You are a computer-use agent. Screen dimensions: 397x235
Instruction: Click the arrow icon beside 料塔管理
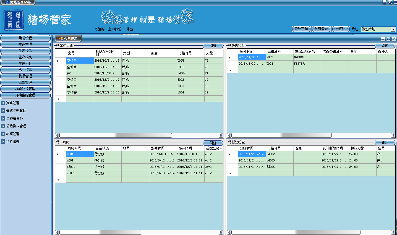pyautogui.click(x=3, y=134)
